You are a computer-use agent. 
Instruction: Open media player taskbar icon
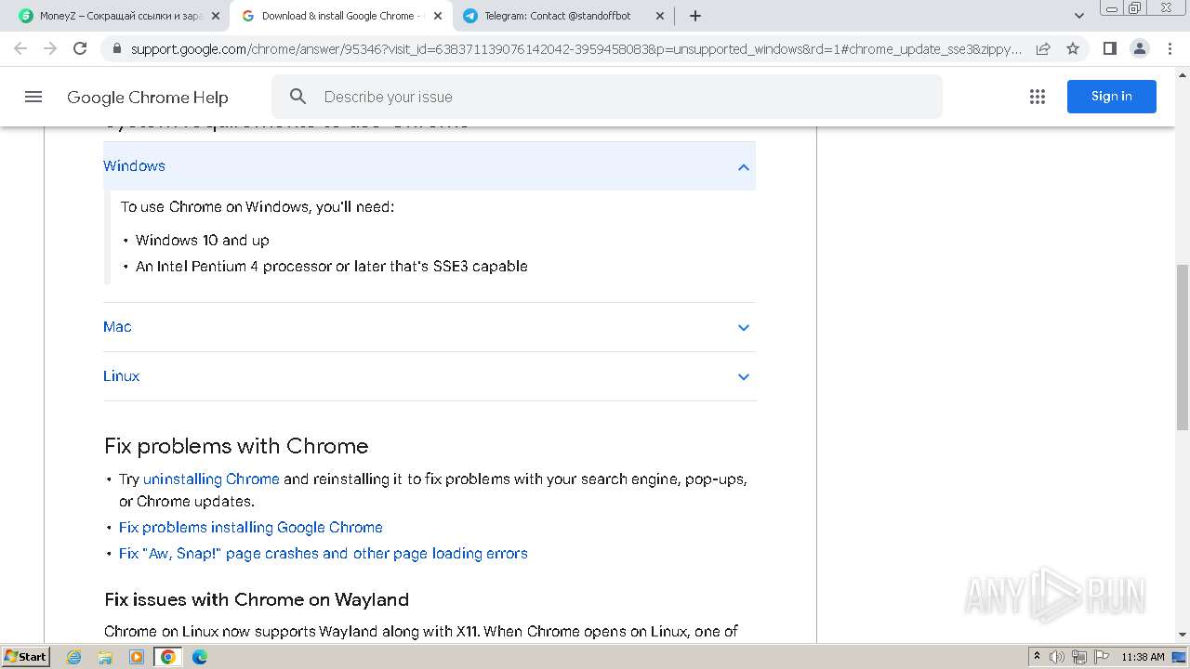pyautogui.click(x=137, y=657)
